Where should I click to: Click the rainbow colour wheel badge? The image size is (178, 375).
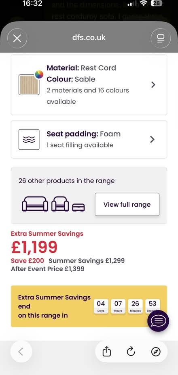point(39,74)
